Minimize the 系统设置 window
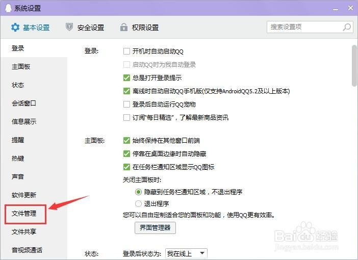Screen dimensions: 358x260 click(x=336, y=9)
